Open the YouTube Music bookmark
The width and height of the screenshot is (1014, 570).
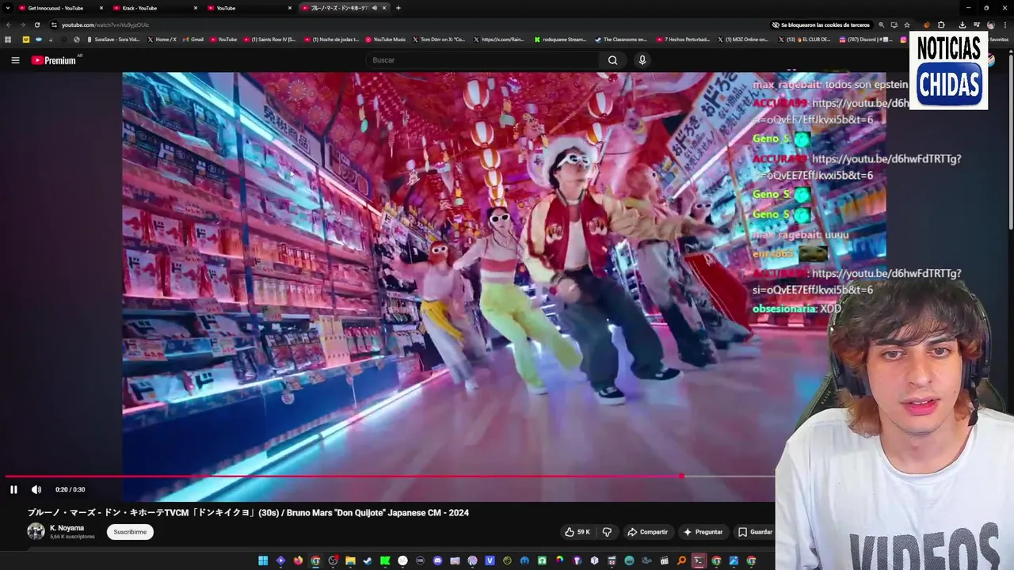(x=385, y=39)
